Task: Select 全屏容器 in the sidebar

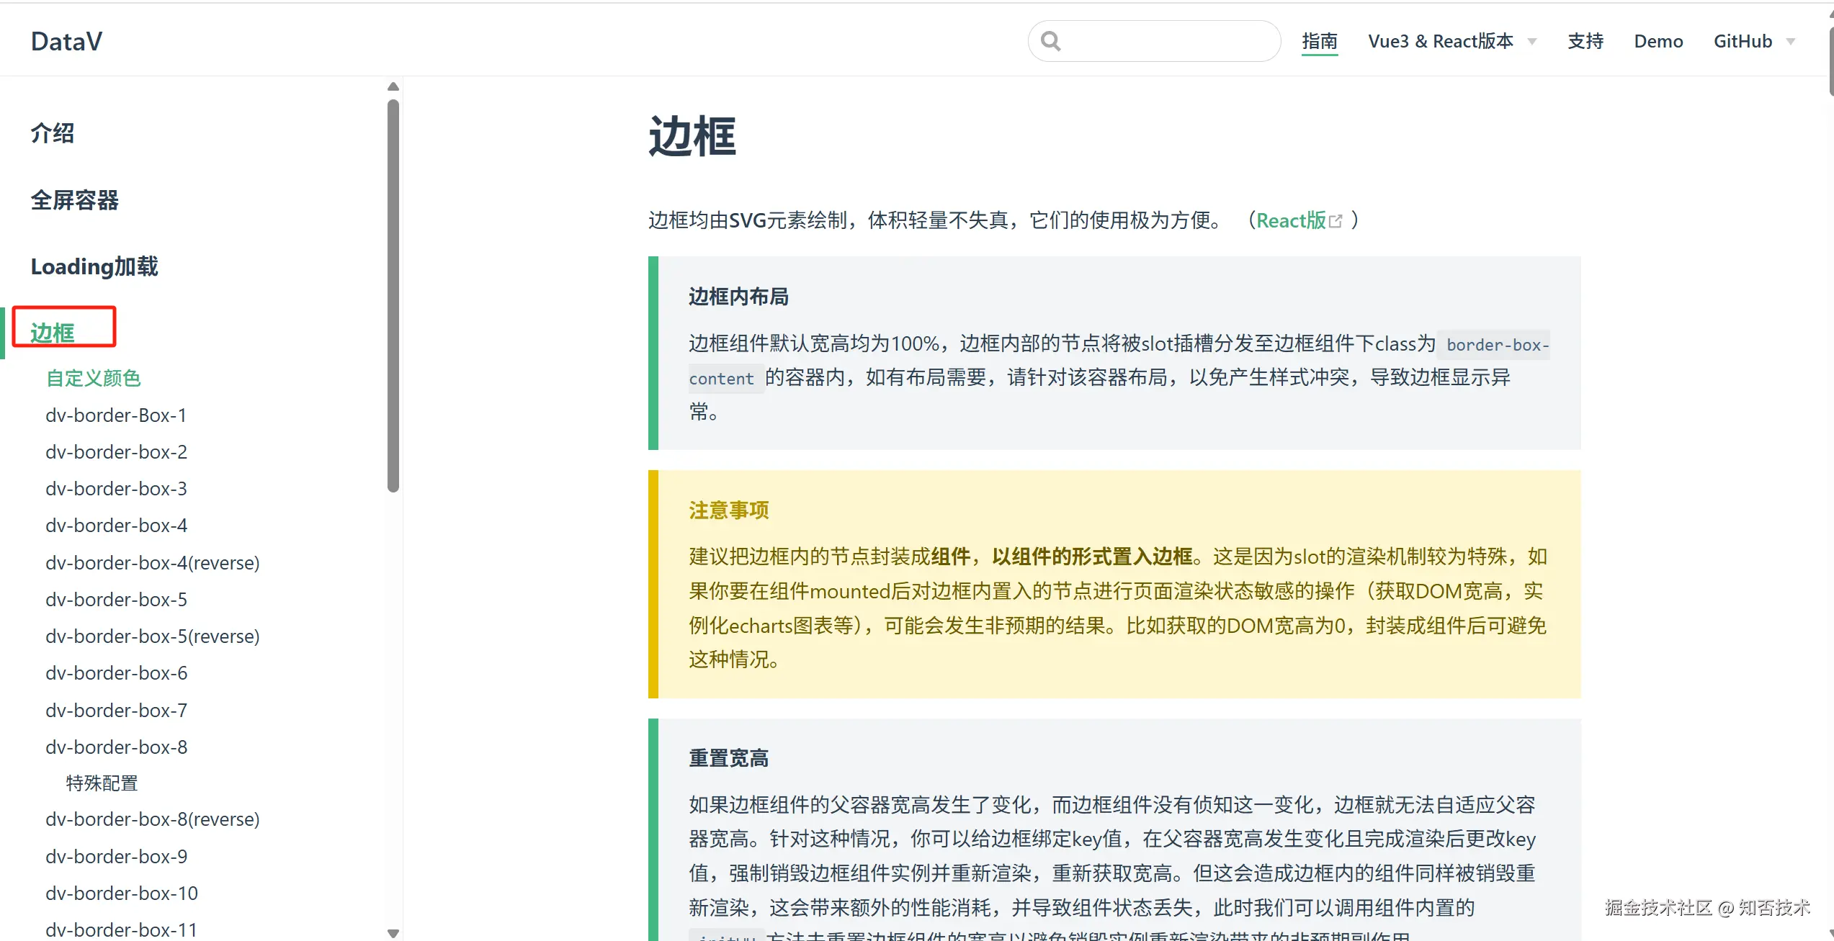Action: [74, 200]
